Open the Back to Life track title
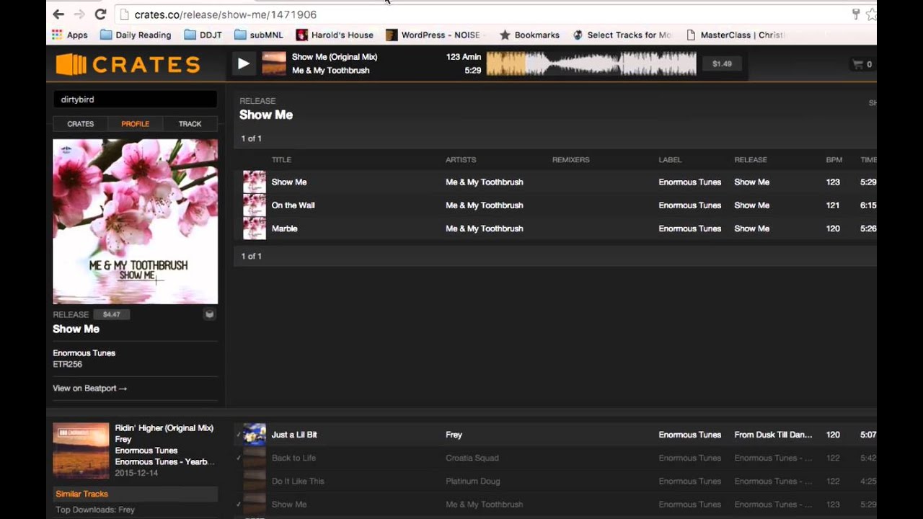Viewport: 923px width, 519px height. tap(293, 458)
